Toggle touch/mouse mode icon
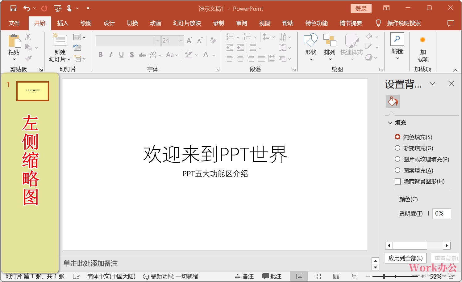The width and height of the screenshot is (462, 282). coord(69,8)
